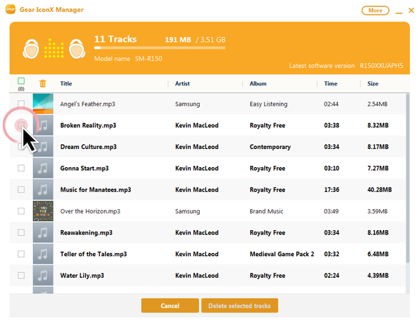Click the Contemporary album cell
419x326 pixels.
(270, 147)
